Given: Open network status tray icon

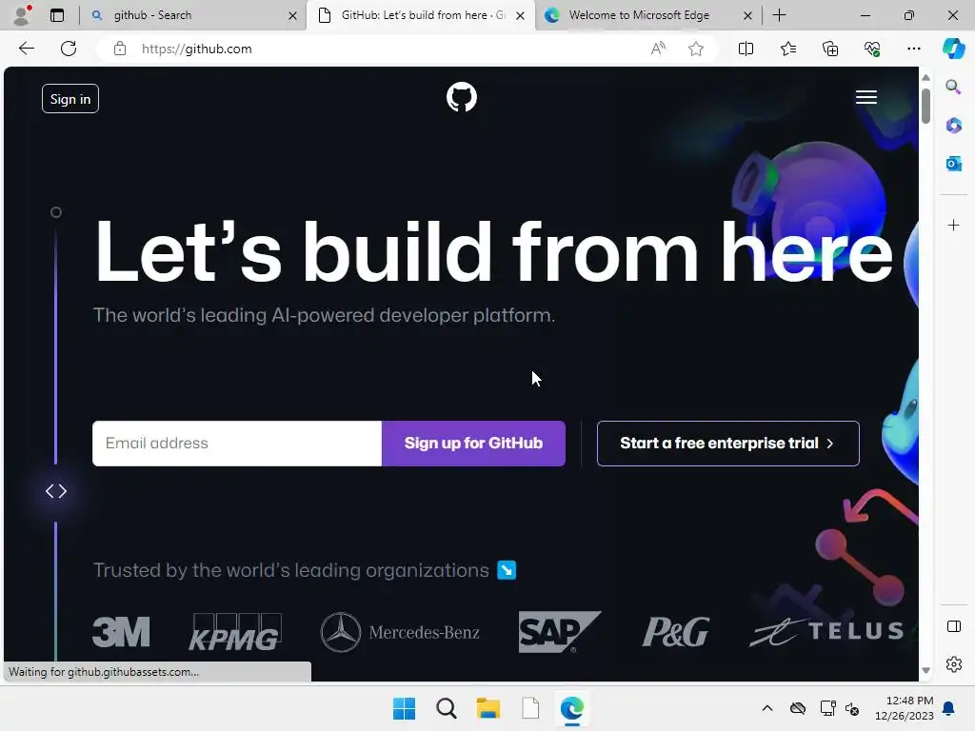Looking at the screenshot, I should pos(827,708).
